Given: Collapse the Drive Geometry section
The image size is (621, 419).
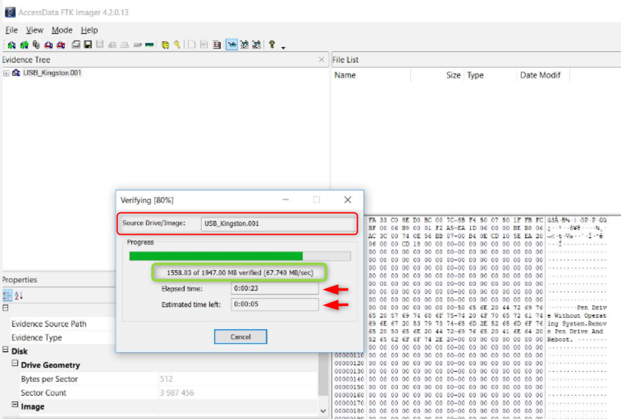Looking at the screenshot, I should pos(14,365).
